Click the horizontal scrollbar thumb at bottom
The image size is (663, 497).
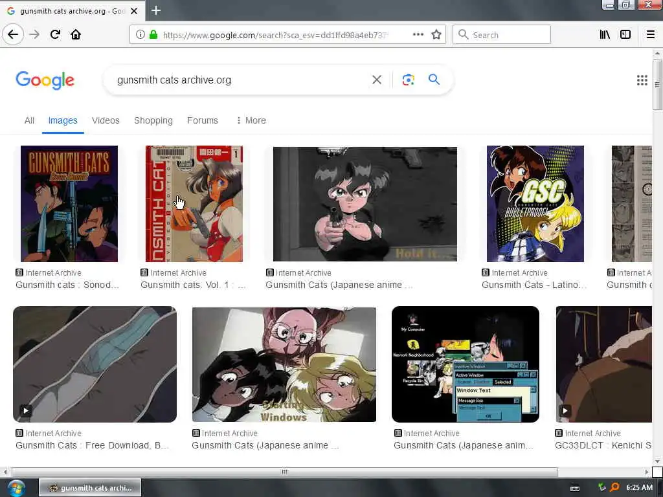click(285, 472)
